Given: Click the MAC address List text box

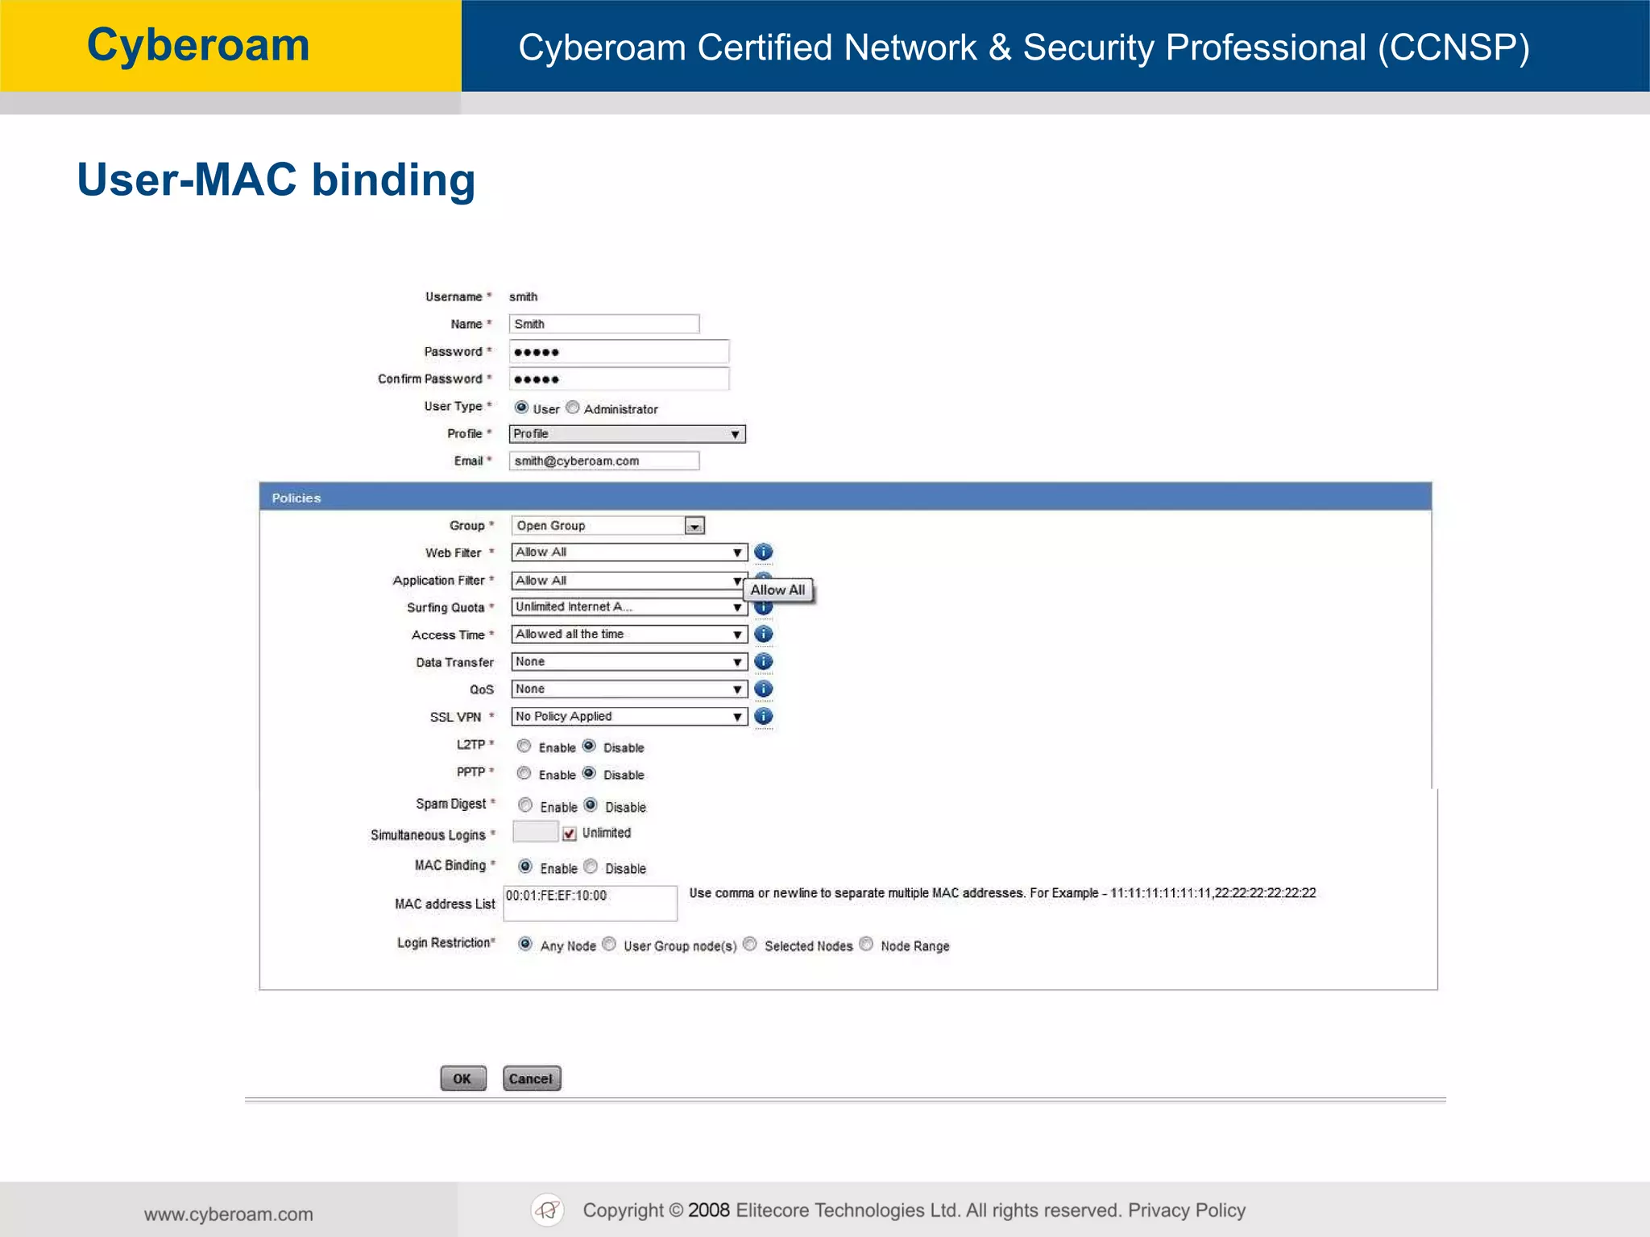Looking at the screenshot, I should (x=590, y=903).
